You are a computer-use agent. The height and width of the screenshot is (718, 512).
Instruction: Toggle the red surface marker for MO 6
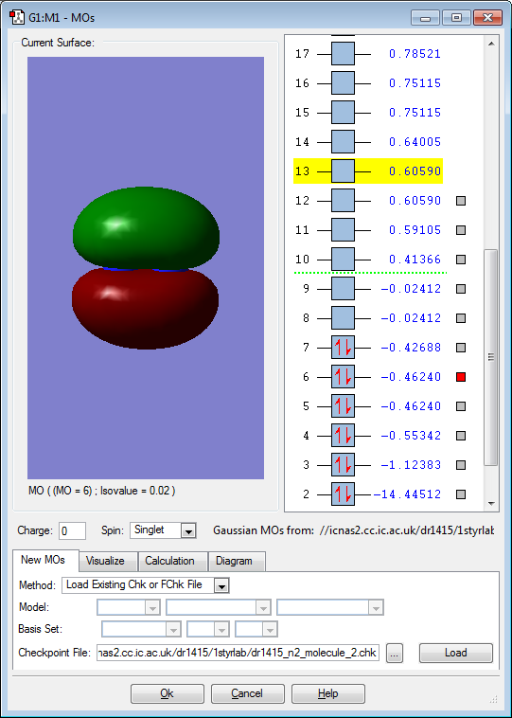pyautogui.click(x=461, y=377)
